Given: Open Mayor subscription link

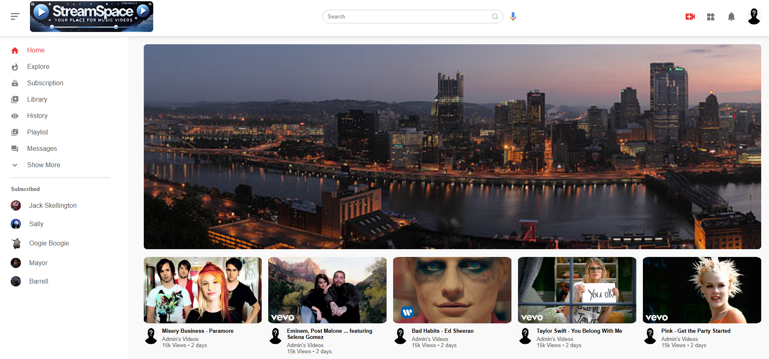Looking at the screenshot, I should tap(38, 263).
